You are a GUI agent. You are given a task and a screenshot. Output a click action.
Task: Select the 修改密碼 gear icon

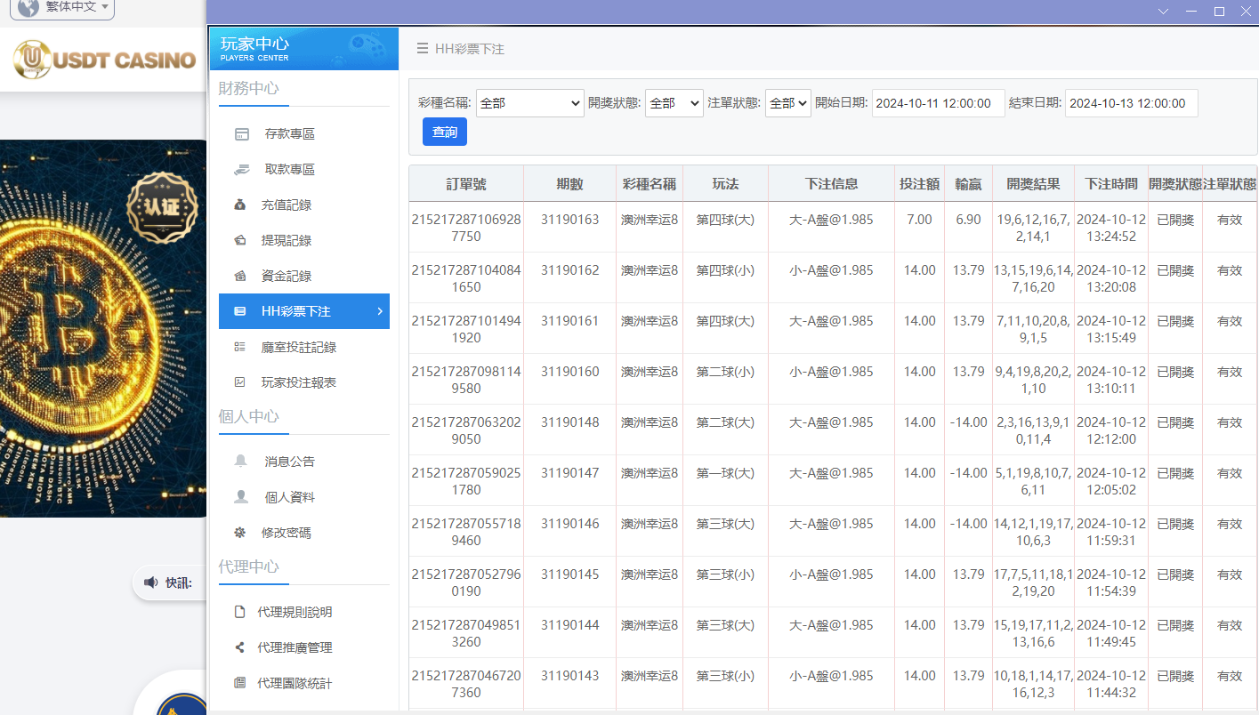[x=240, y=532]
